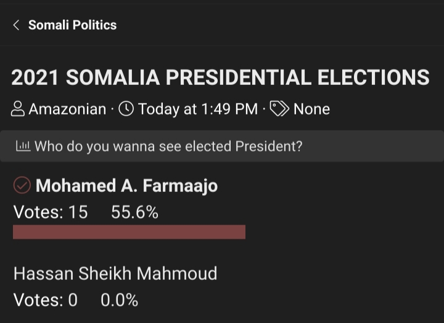
Task: Select the None tag label
Action: tap(311, 109)
